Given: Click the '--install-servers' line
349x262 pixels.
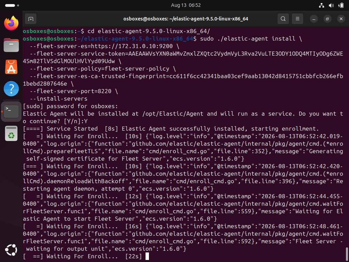Looking at the screenshot, I should pyautogui.click(x=59, y=99).
